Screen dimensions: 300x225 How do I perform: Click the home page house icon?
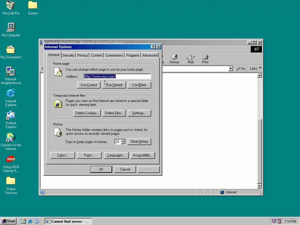pyautogui.click(x=58, y=72)
